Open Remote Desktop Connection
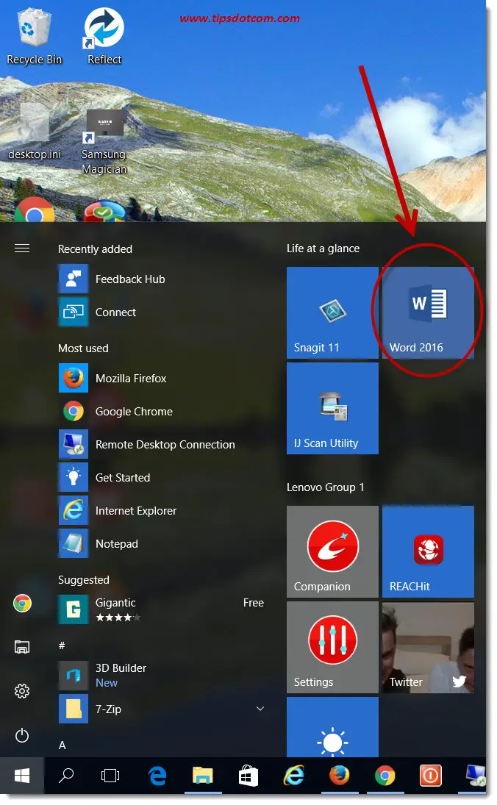 coord(162,445)
